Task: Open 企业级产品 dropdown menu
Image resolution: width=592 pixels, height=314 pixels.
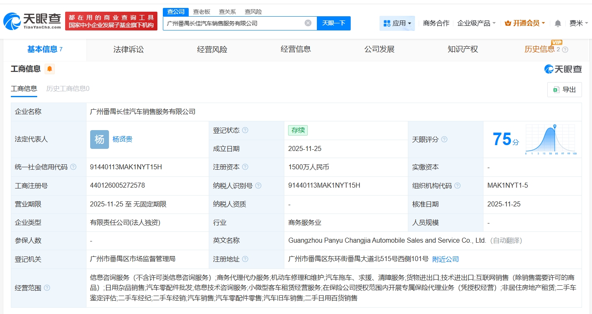Action: tap(476, 23)
